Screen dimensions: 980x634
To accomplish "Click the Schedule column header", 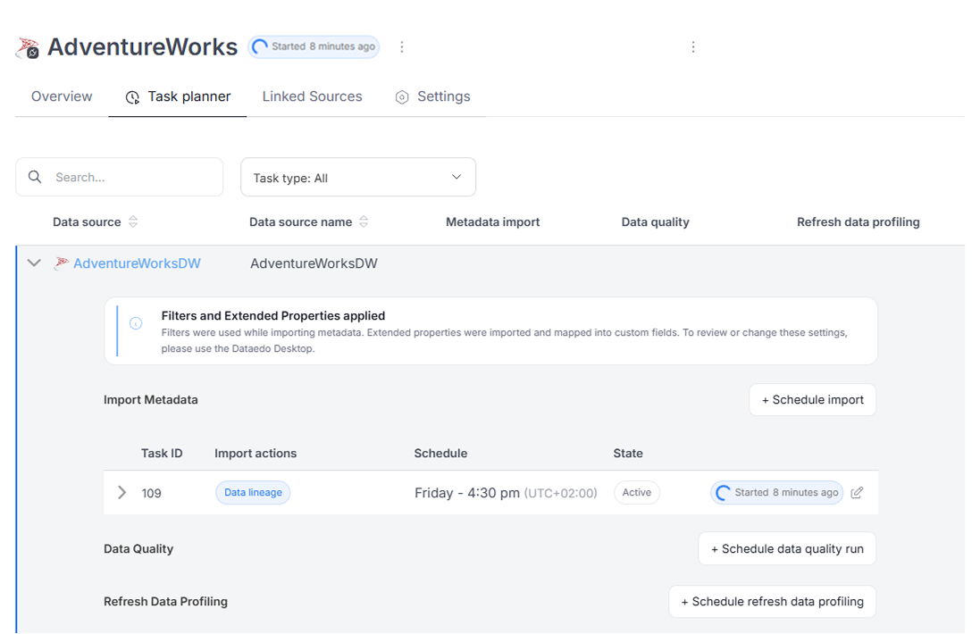I will click(440, 454).
